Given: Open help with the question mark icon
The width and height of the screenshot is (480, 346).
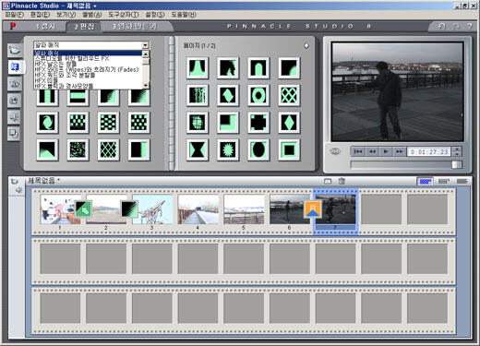Looking at the screenshot, I should coord(469,27).
